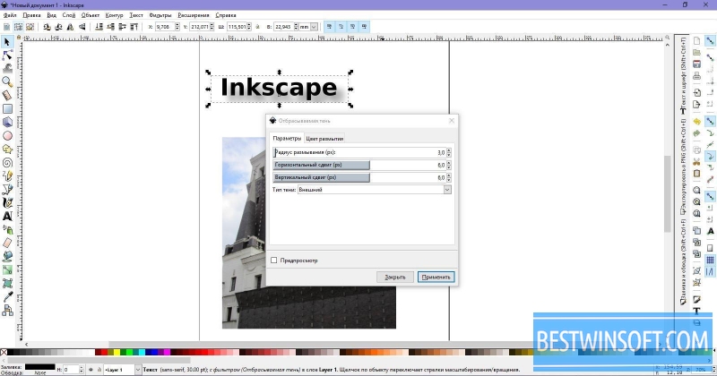Screen dimensions: 717x376
Task: Switch to Цвет размытия tab
Action: [x=324, y=139]
